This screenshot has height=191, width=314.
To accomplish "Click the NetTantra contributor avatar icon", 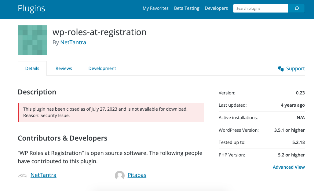I will (23, 175).
